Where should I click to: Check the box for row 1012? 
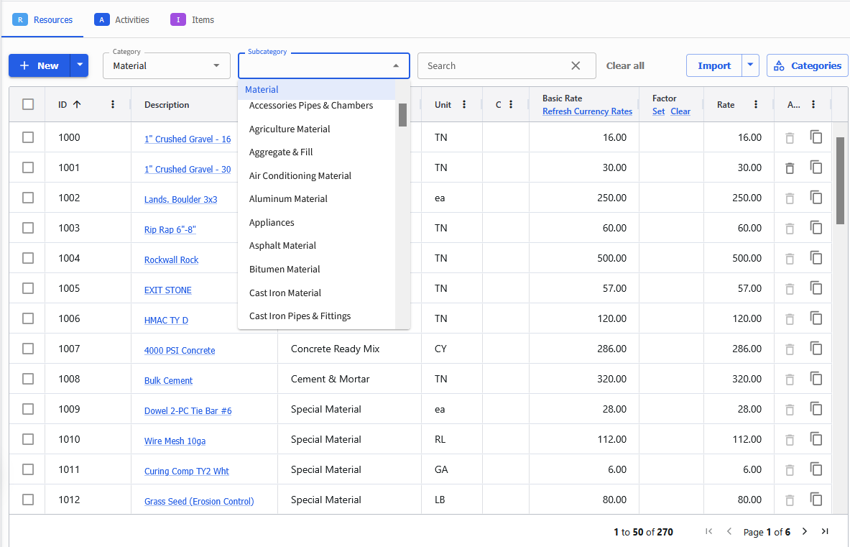(28, 500)
